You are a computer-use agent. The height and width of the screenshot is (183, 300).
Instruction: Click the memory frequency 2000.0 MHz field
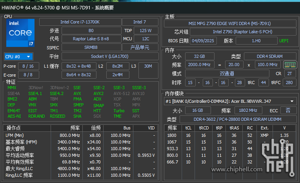(200, 65)
